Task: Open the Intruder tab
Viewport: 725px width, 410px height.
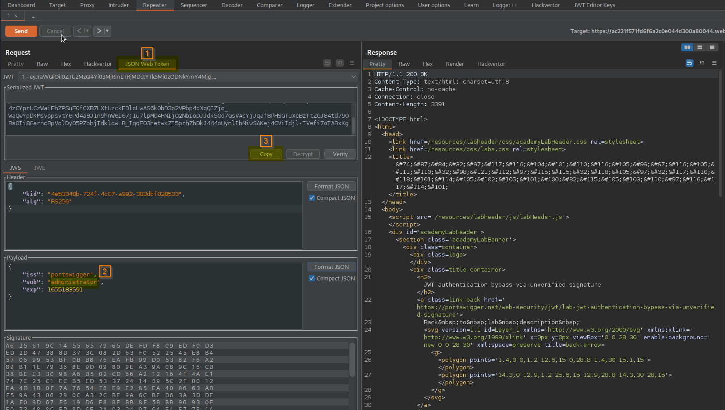Action: 119,5
